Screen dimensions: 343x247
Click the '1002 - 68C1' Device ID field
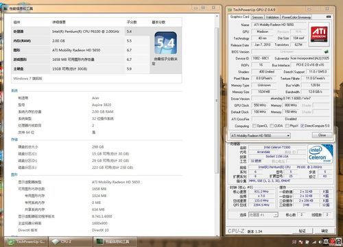point(261,58)
